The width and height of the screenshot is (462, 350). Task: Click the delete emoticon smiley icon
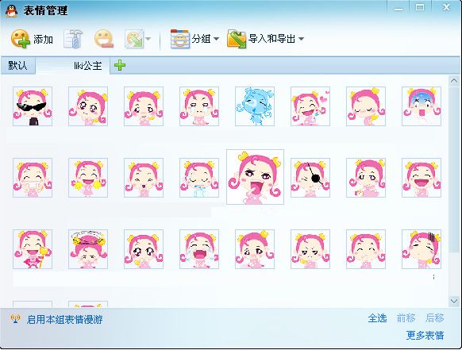104,39
